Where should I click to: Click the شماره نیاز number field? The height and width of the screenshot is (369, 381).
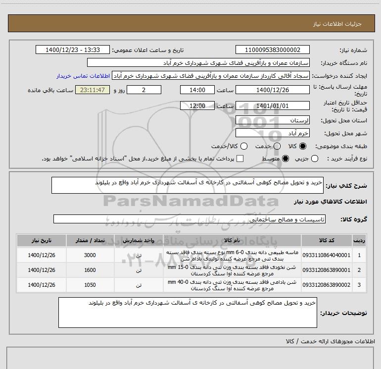(272, 50)
